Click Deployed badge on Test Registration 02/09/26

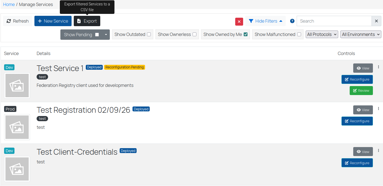click(141, 109)
